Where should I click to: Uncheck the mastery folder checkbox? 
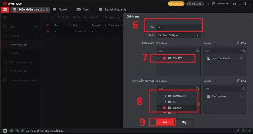click(x=164, y=108)
